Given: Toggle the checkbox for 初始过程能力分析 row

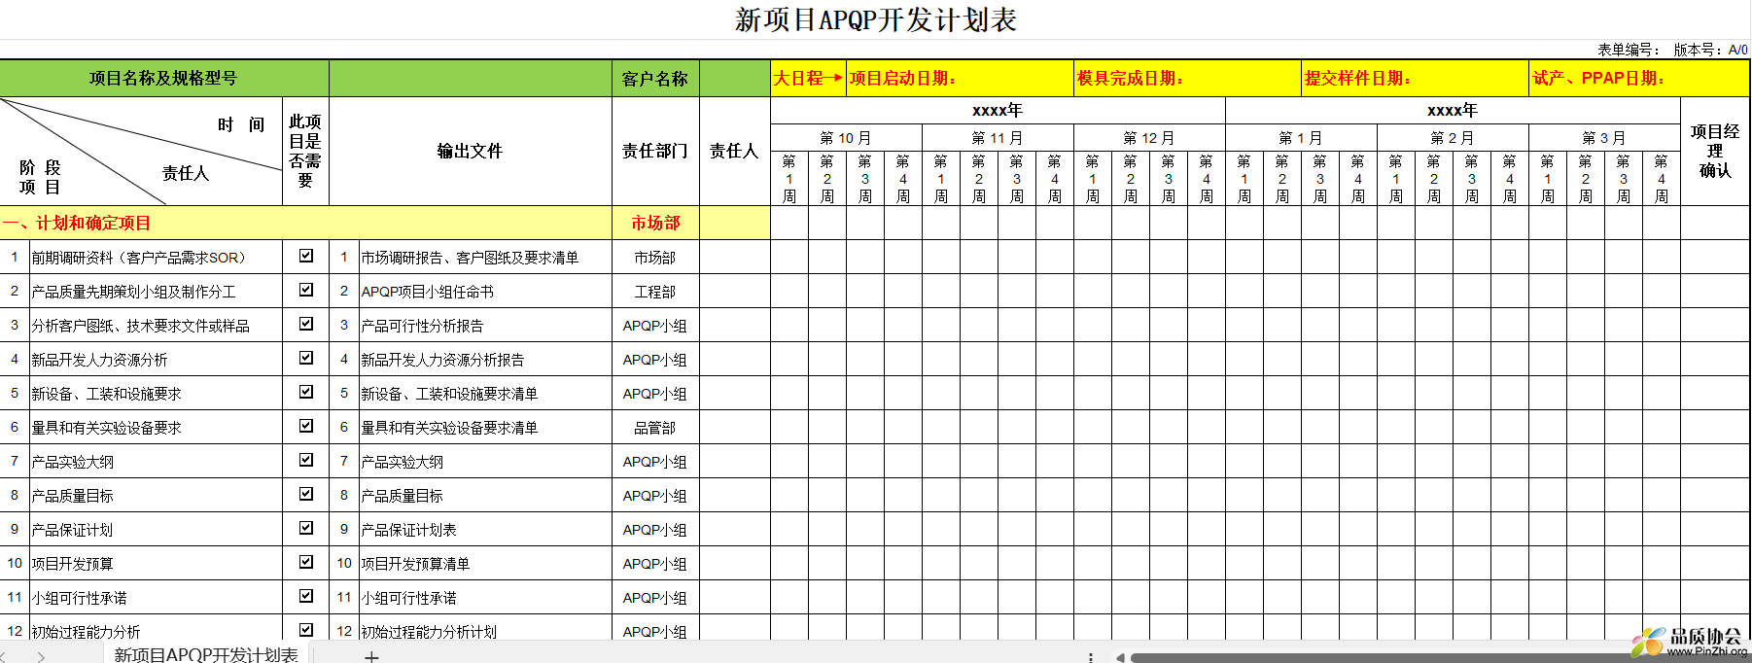Looking at the screenshot, I should coord(306,630).
